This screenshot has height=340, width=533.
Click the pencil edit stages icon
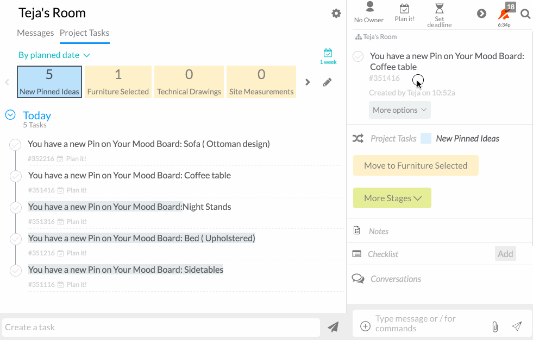327,82
